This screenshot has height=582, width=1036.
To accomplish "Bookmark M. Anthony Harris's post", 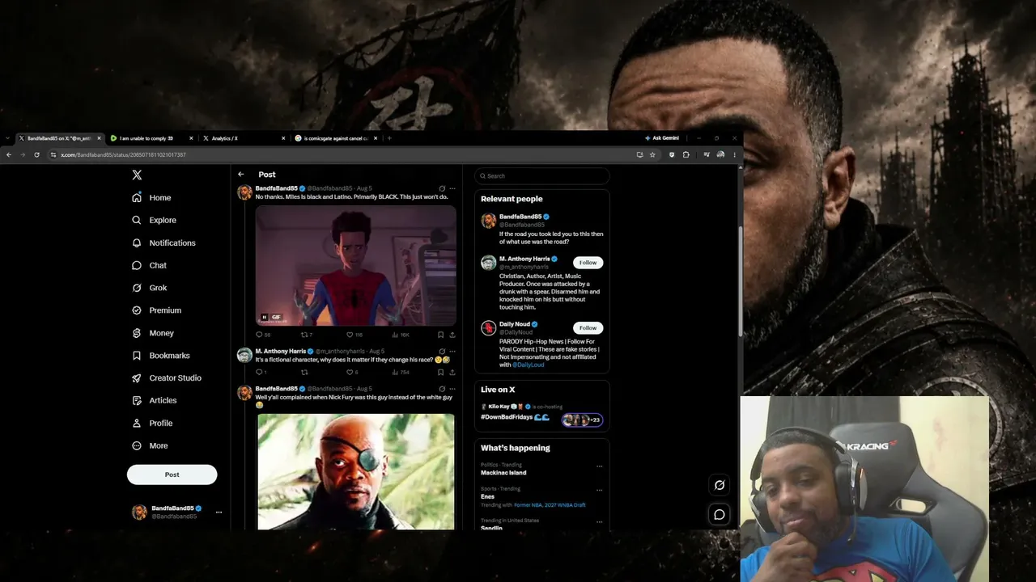I will (440, 372).
